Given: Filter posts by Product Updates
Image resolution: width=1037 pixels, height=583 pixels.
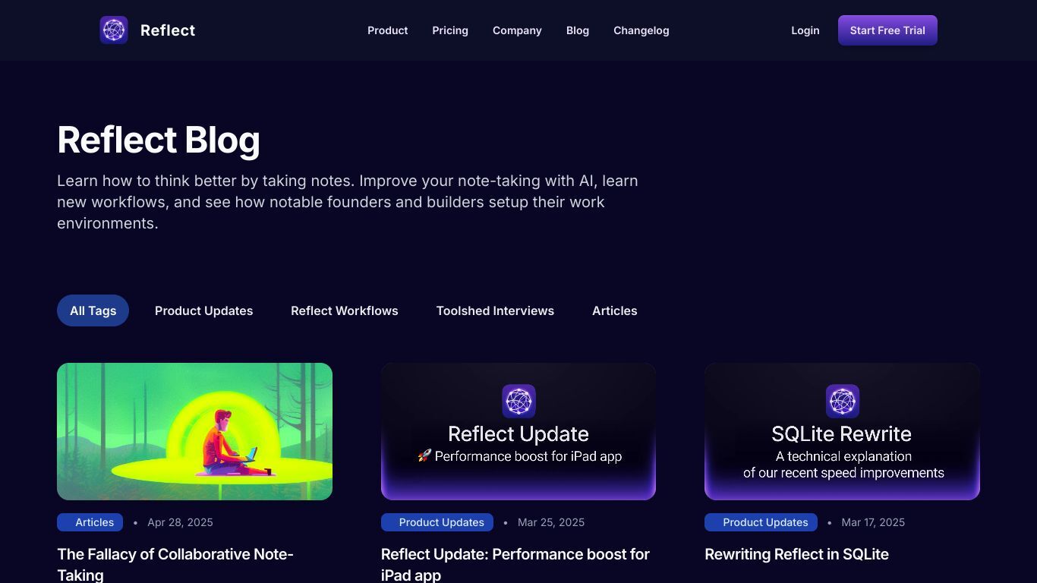Looking at the screenshot, I should tap(204, 310).
